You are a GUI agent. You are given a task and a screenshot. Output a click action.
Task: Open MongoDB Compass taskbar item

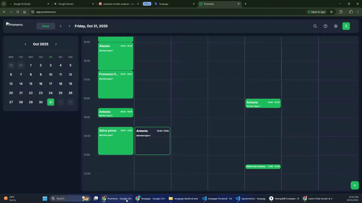284,198
